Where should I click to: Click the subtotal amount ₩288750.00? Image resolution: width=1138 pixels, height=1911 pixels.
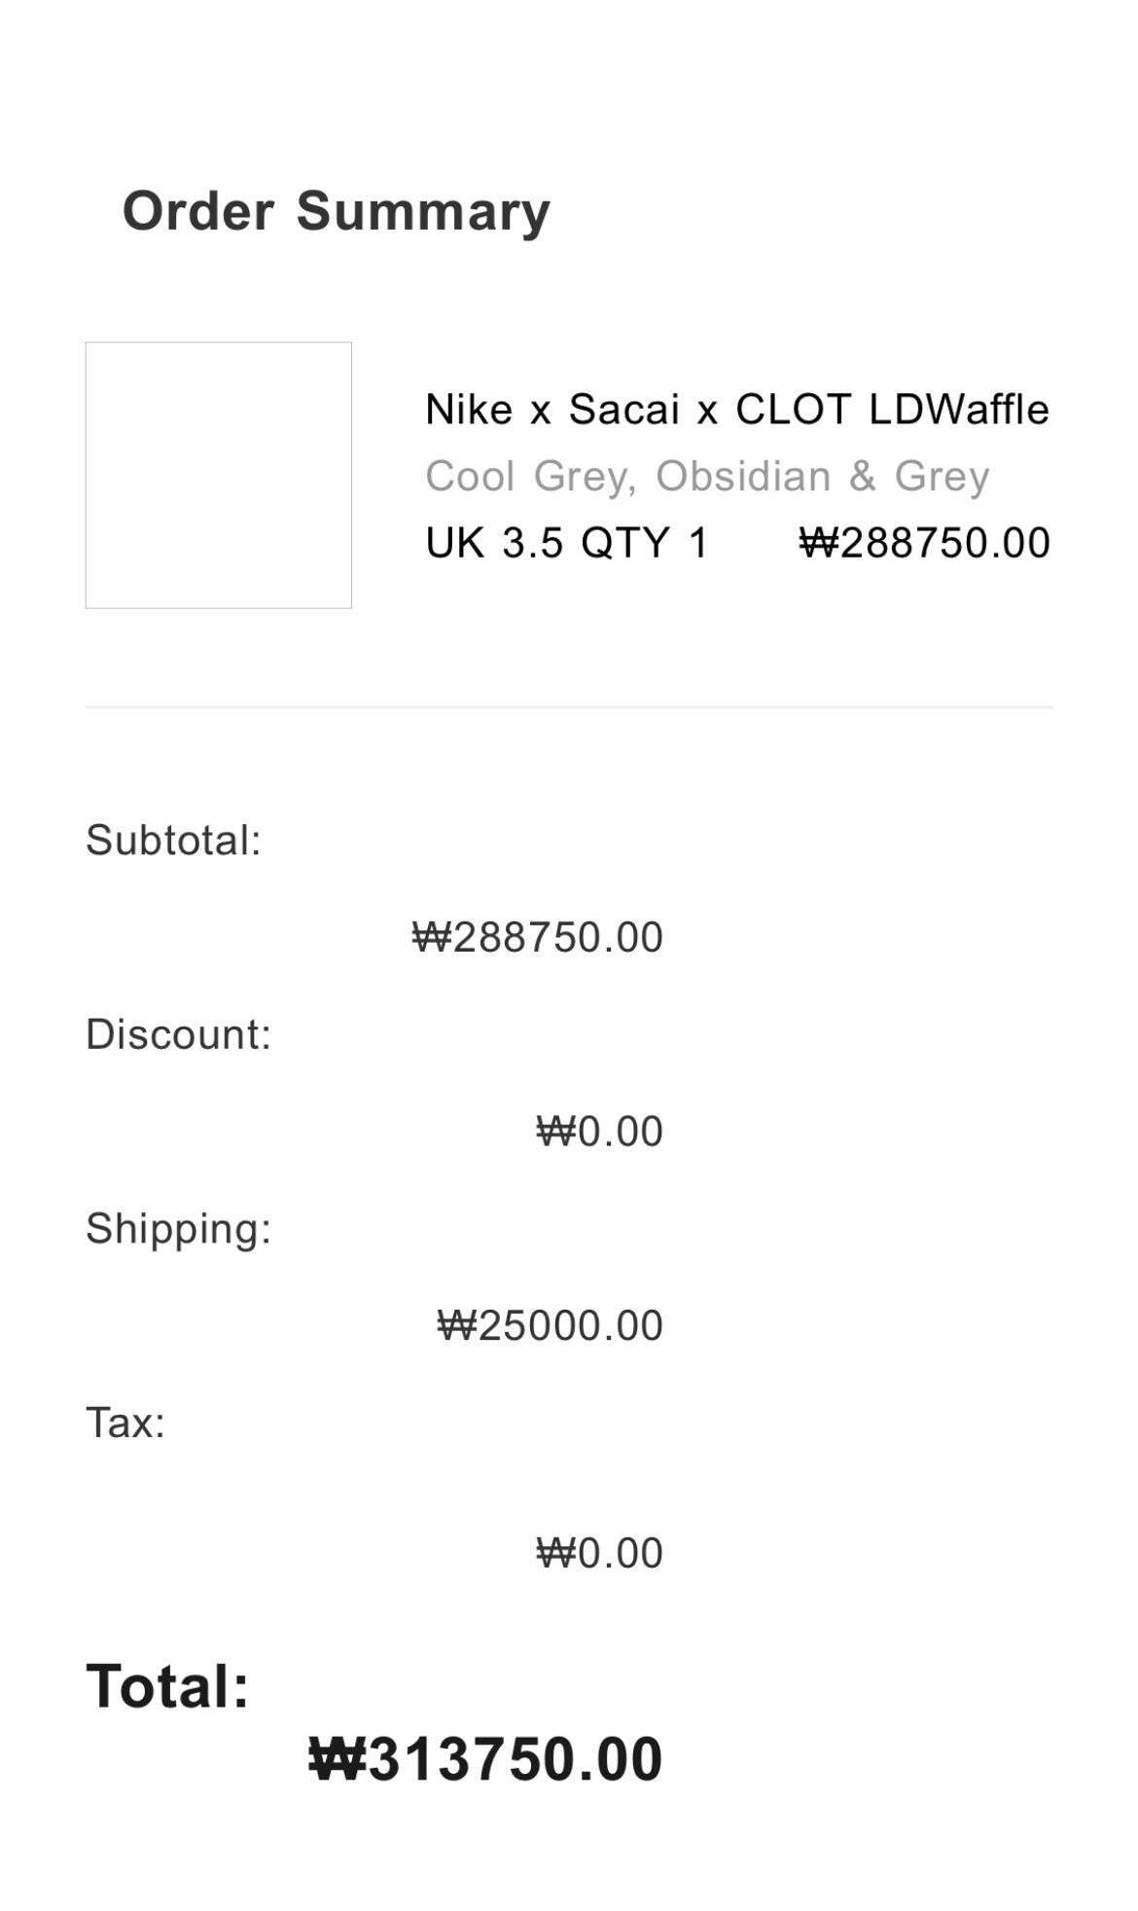click(537, 937)
